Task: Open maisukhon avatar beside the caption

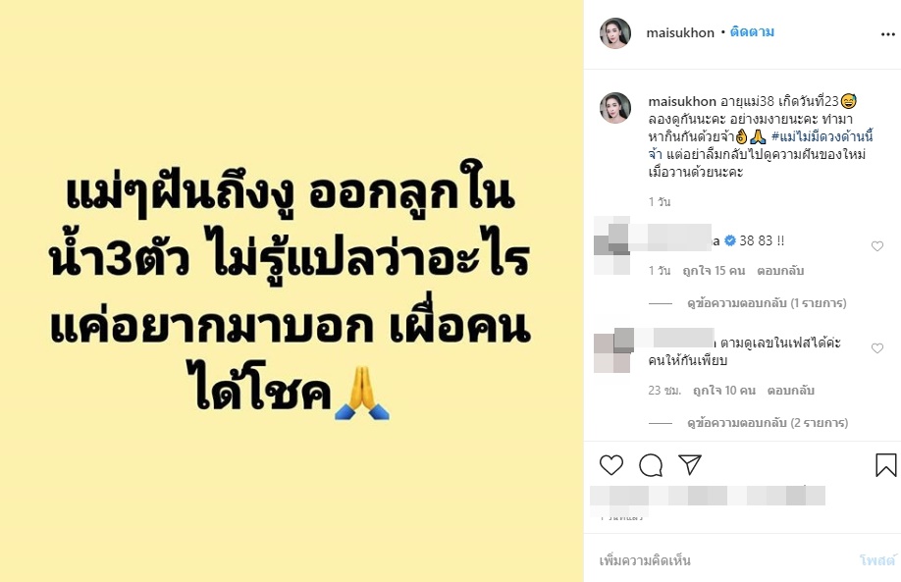Action: 615,108
